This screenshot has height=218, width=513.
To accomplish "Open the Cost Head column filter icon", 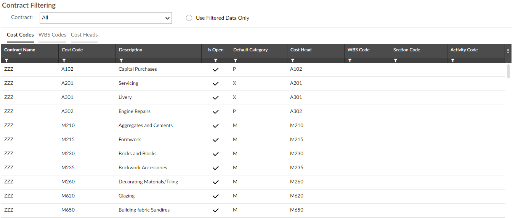I will 292,60.
